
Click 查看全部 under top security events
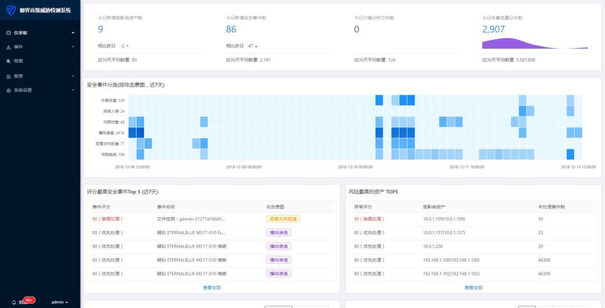(x=212, y=287)
